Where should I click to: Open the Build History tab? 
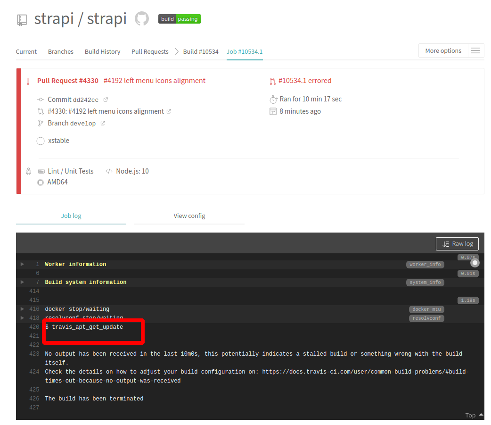click(x=102, y=51)
